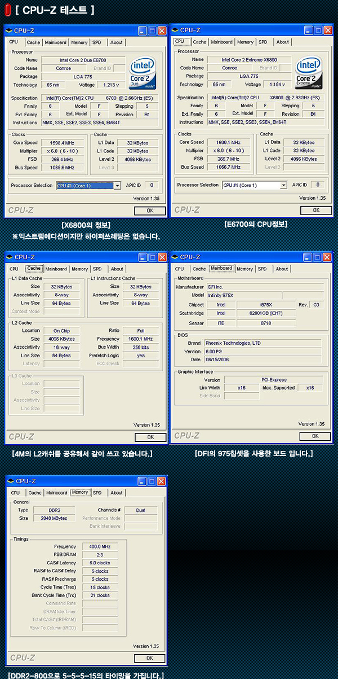
Task: Click title bar icon of Core 2 Duo E6700 window
Action: pos(8,30)
